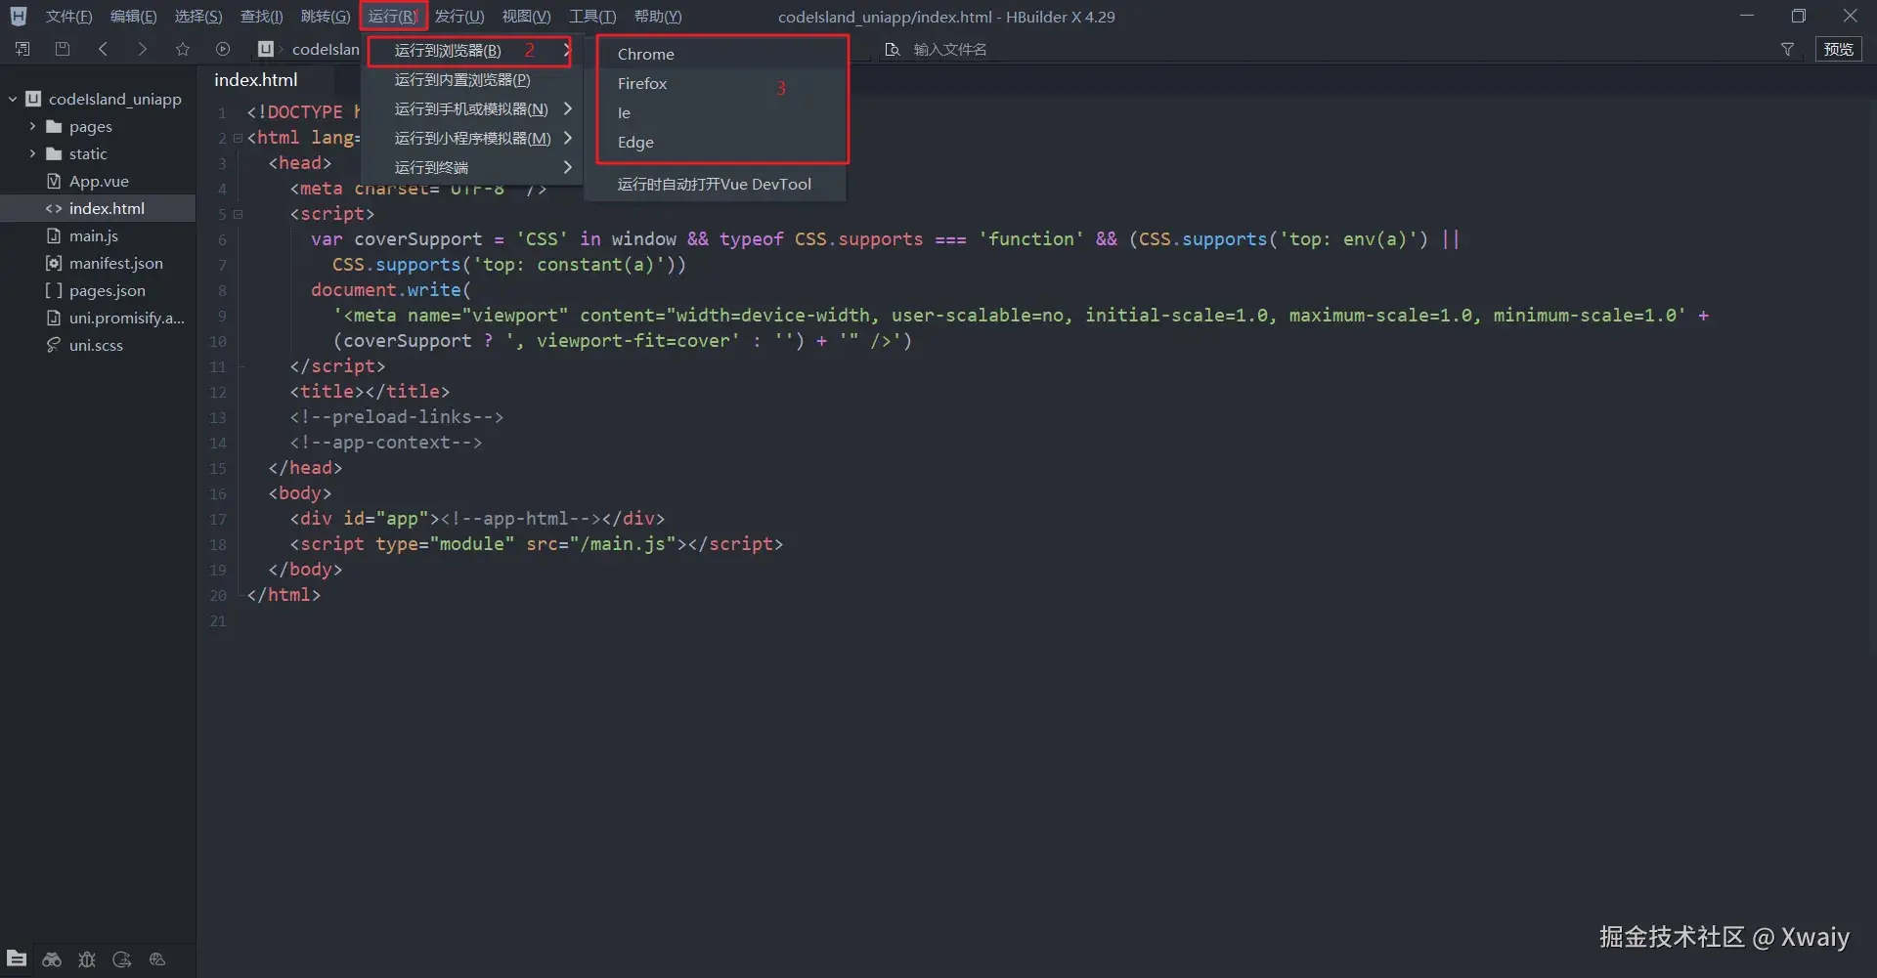
Task: Open the 查找(I) menu
Action: click(x=262, y=17)
